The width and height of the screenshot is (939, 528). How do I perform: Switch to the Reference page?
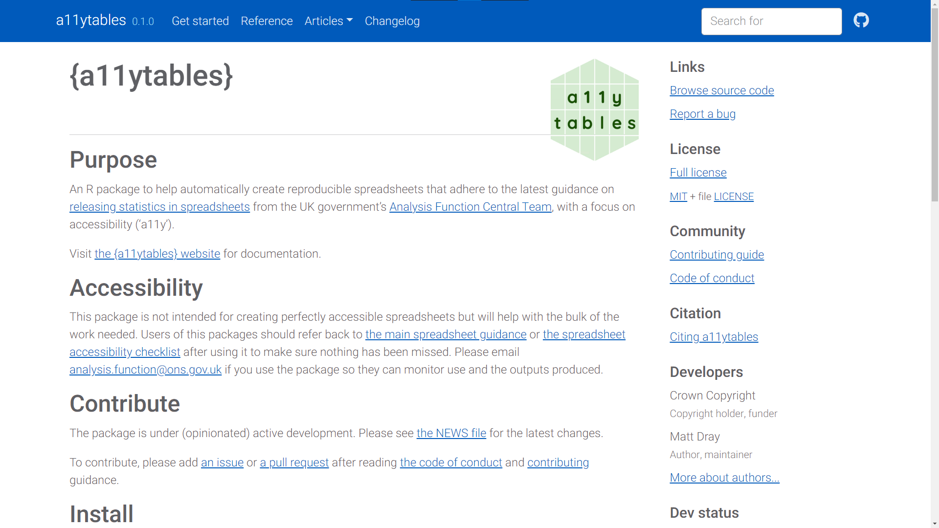(267, 21)
